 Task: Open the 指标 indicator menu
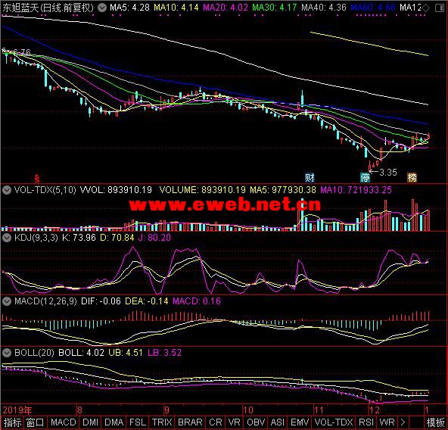(12, 422)
